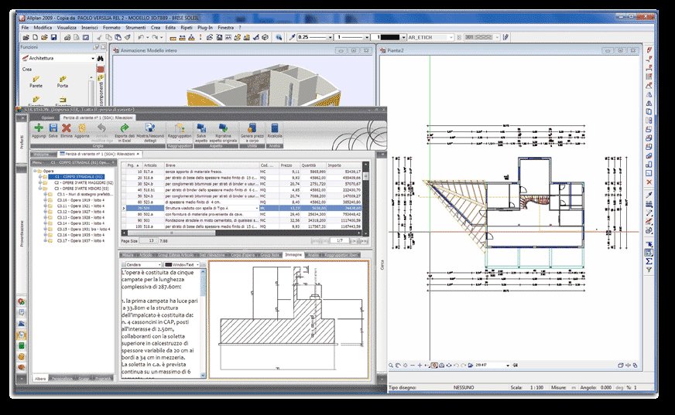Click Esporta dati in Excel icon
Image resolution: width=675 pixels, height=415 pixels.
coord(125,127)
